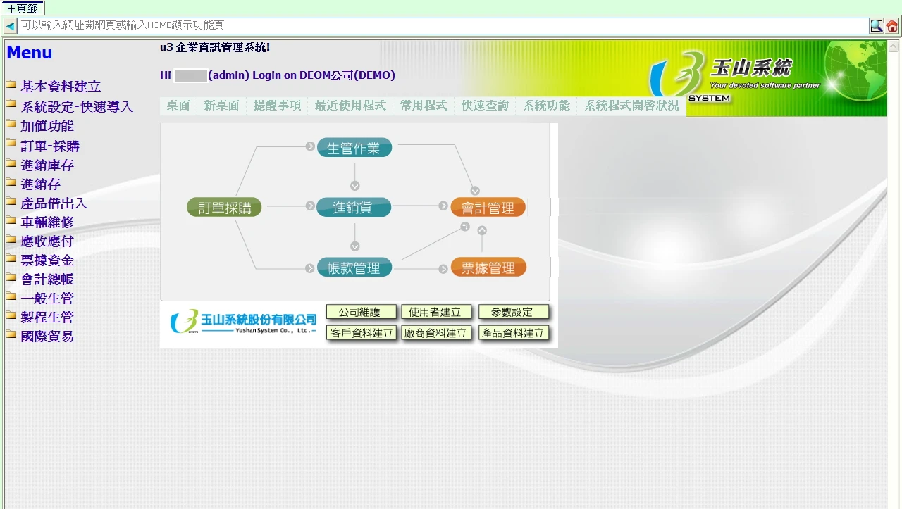Click the red home icon
The height and width of the screenshot is (509, 902).
point(892,26)
